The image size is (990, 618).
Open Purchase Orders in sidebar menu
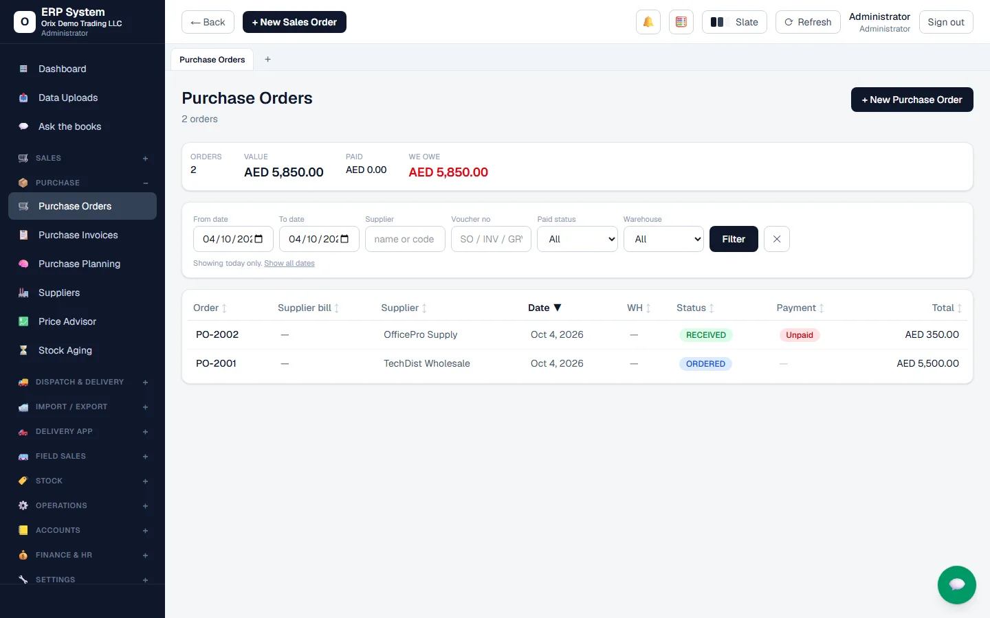[x=82, y=206]
